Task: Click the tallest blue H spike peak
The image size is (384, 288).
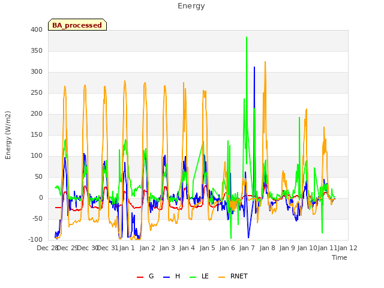Action: point(254,67)
